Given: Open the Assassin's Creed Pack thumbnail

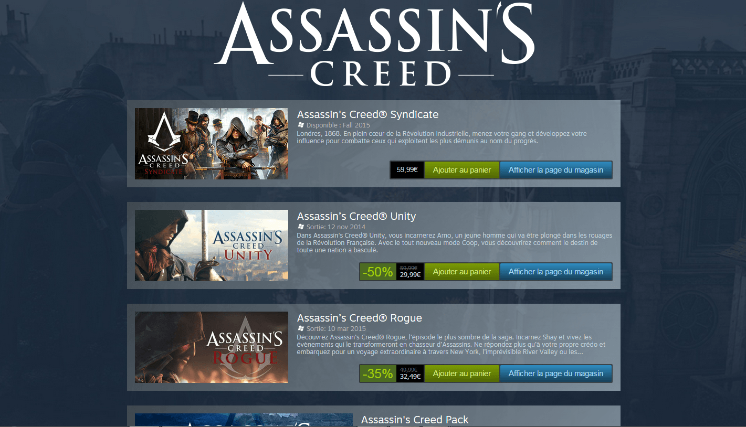Looking at the screenshot, I should point(244,420).
